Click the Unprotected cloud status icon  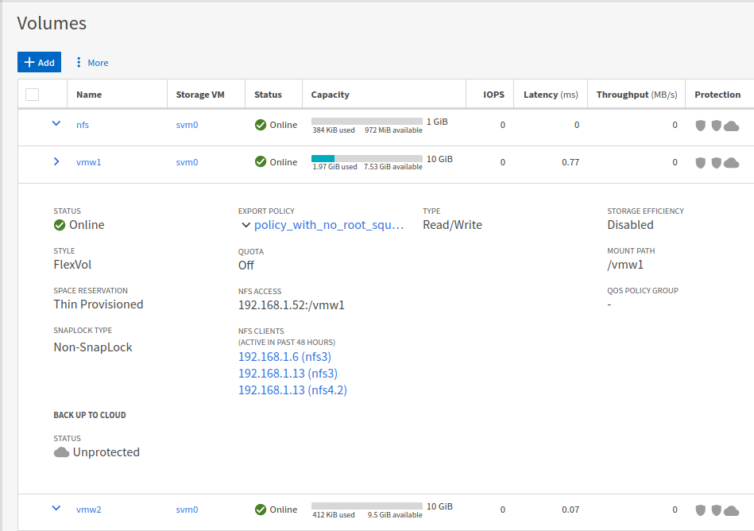pyautogui.click(x=61, y=452)
